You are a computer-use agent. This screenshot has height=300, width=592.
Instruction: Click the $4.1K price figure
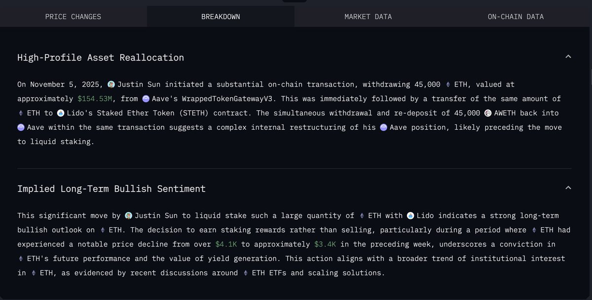[226, 244]
